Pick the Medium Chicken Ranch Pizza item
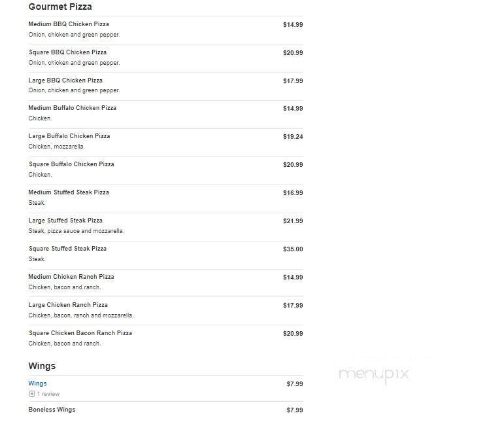 [71, 277]
